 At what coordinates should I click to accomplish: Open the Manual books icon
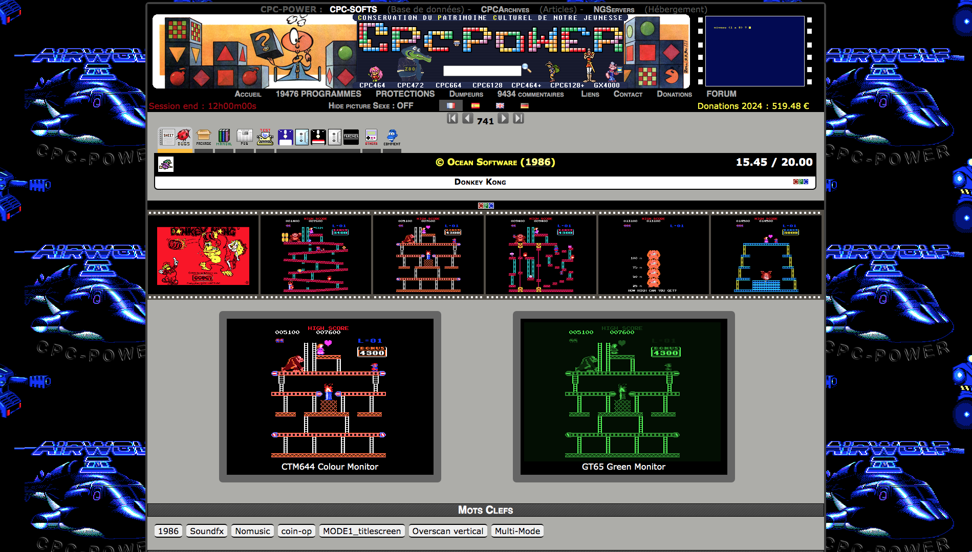coord(224,137)
